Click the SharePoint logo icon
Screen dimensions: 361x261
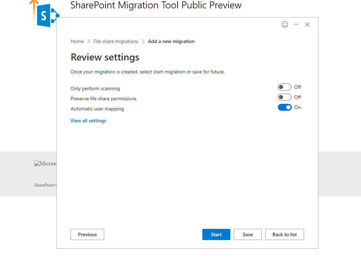click(x=45, y=15)
